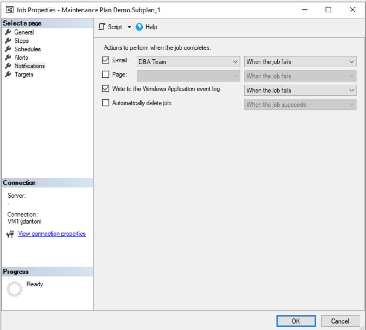Click the wrench icon next to Alerts
The height and width of the screenshot is (330, 366).
pyautogui.click(x=8, y=58)
